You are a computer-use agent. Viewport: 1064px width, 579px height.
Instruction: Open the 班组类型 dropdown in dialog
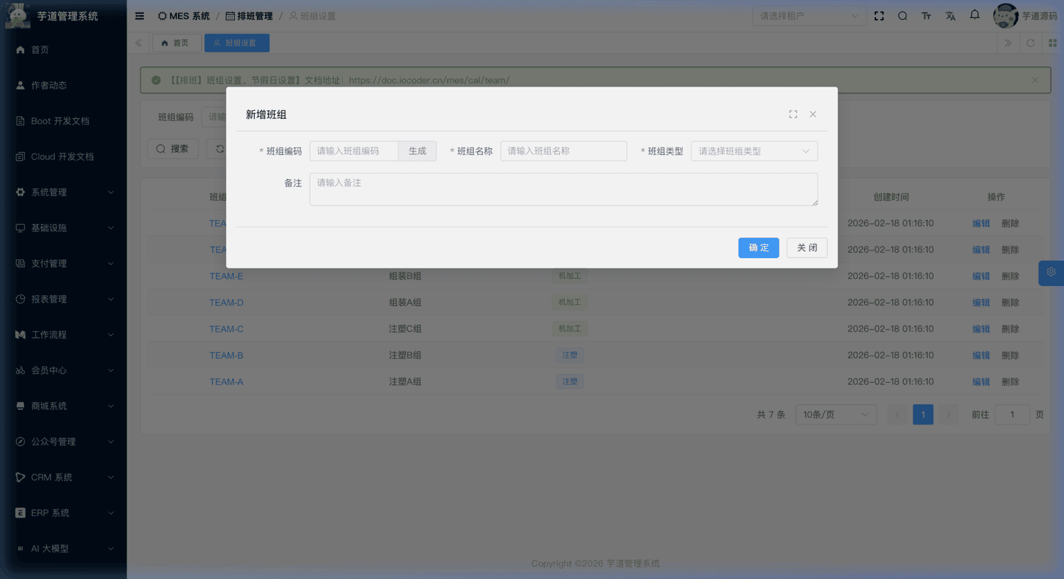coord(754,151)
